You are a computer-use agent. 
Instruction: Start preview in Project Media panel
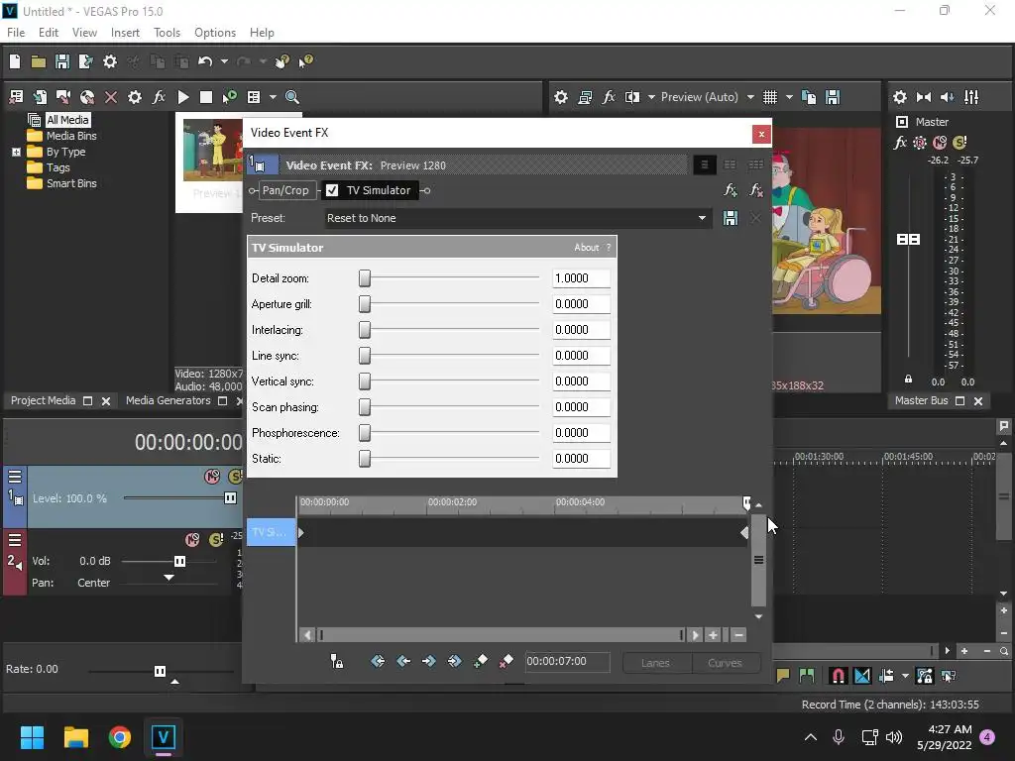pos(183,97)
